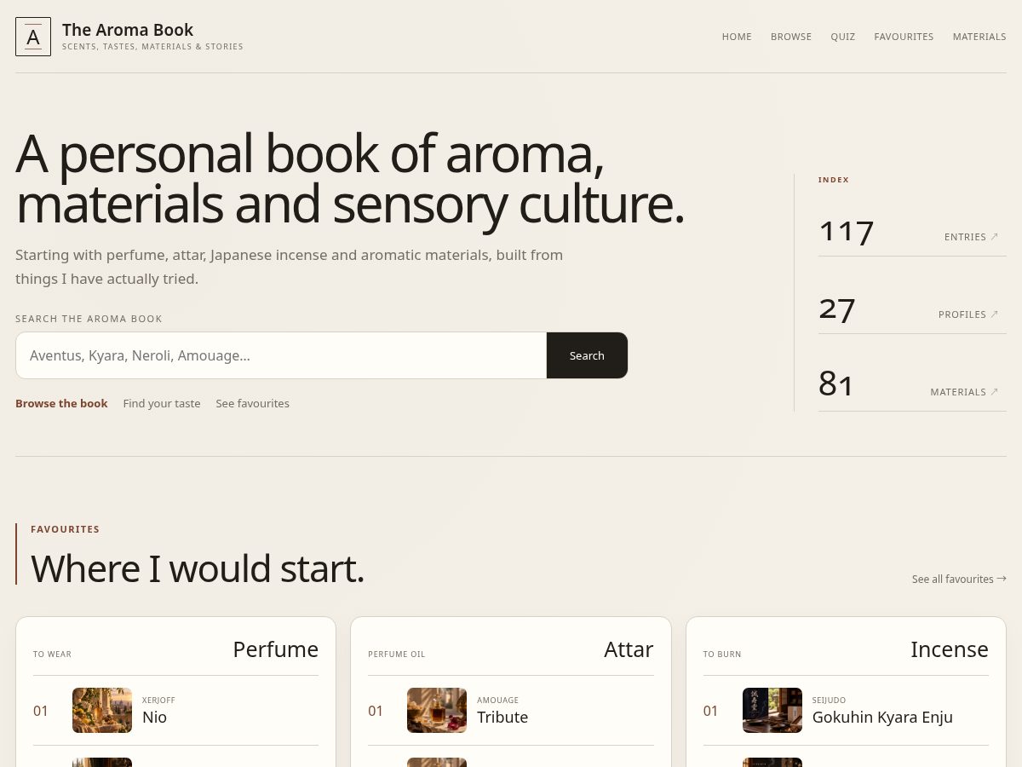1022x767 pixels.
Task: Click the 'To Wear' label
Action: tap(52, 655)
